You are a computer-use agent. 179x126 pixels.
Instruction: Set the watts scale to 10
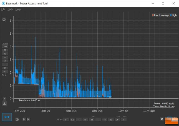[x=5, y=54]
